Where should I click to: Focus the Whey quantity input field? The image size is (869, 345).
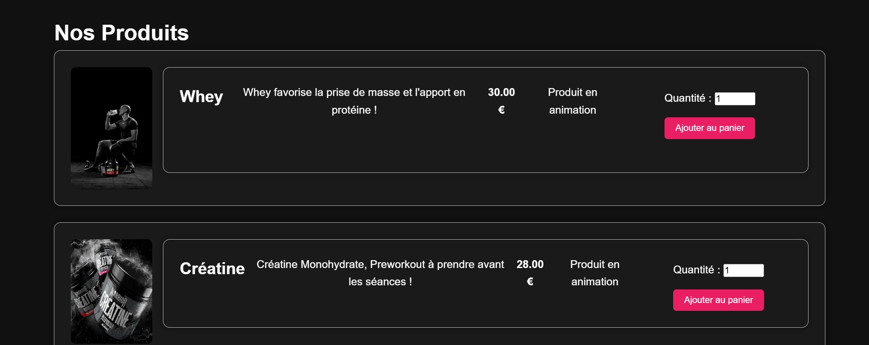click(x=735, y=99)
